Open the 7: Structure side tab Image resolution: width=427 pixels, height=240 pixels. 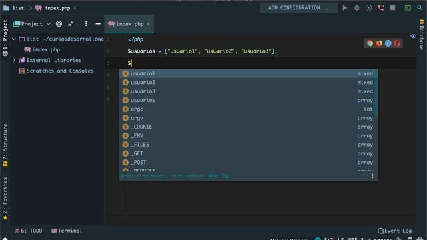(x=5, y=145)
